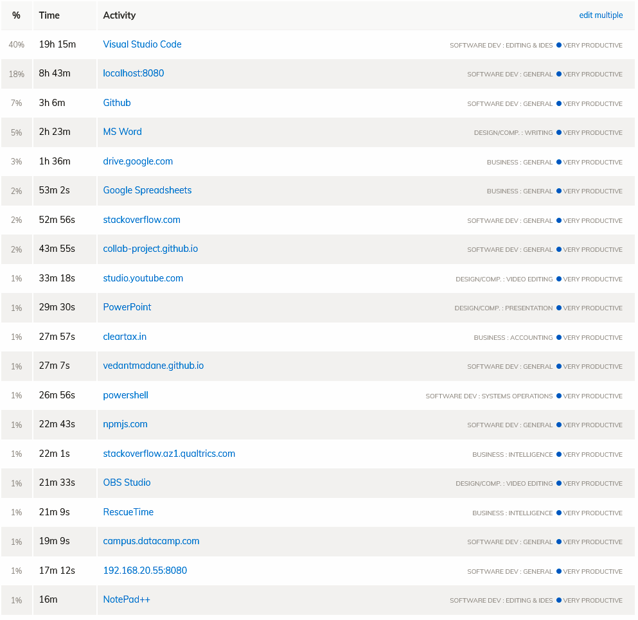Open the OBS Studio activity entry
The image size is (638, 620).
(127, 483)
